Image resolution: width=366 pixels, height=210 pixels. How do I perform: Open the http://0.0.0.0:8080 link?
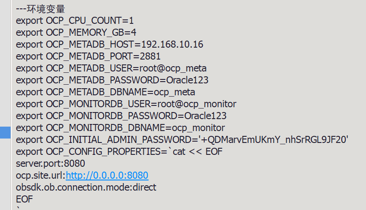[107, 176]
